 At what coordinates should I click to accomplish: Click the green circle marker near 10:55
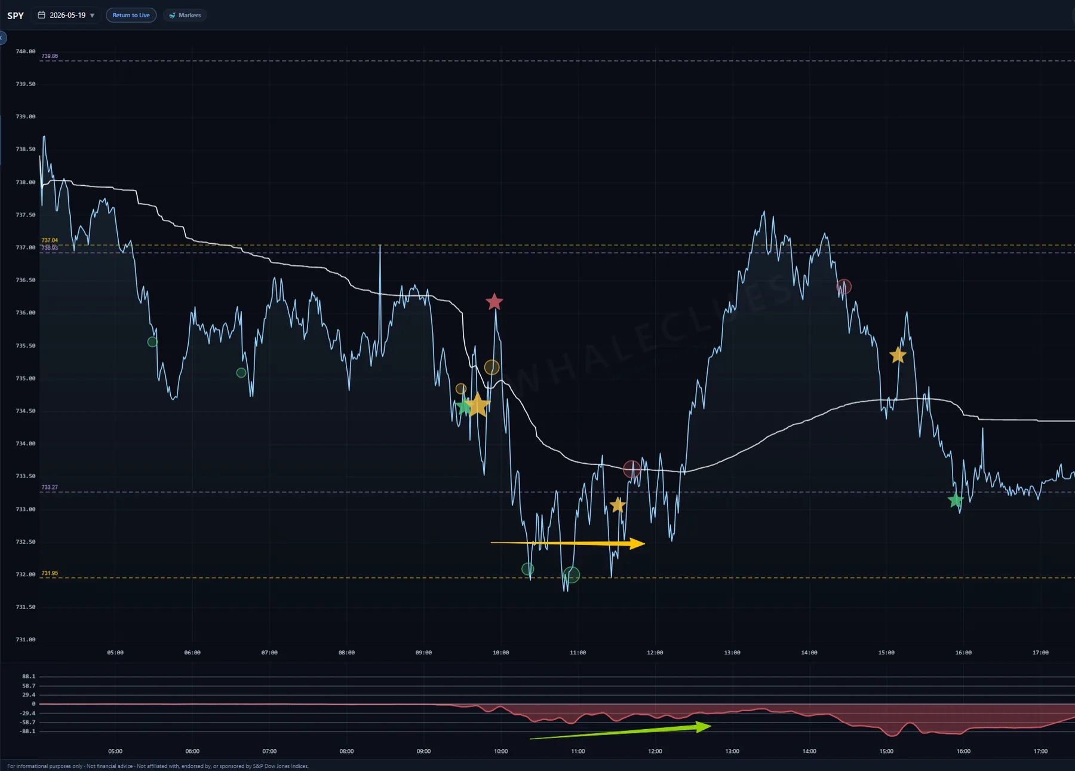pos(572,575)
